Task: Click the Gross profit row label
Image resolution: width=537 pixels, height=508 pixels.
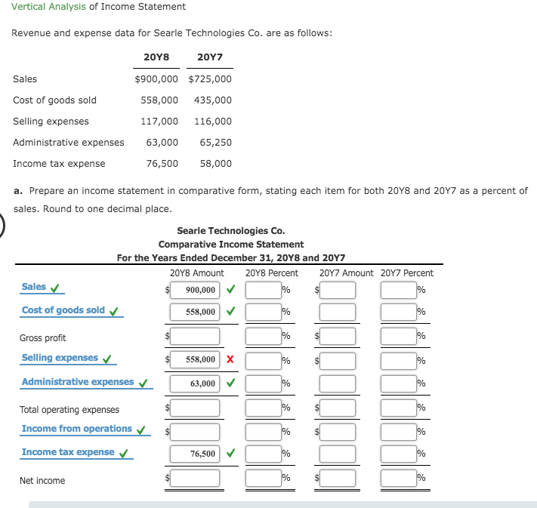Action: 42,338
